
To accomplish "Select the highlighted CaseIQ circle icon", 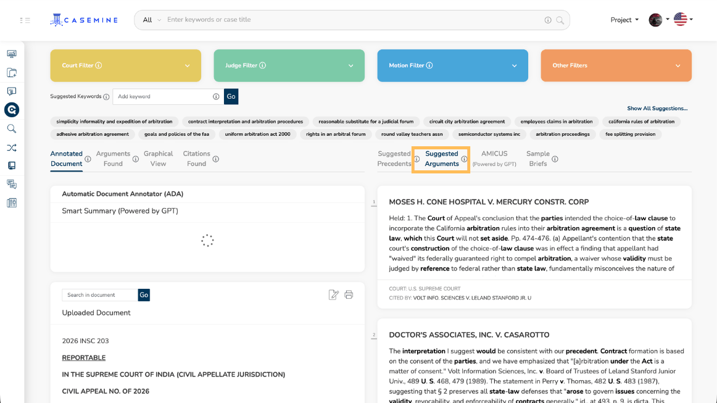I will tap(12, 110).
